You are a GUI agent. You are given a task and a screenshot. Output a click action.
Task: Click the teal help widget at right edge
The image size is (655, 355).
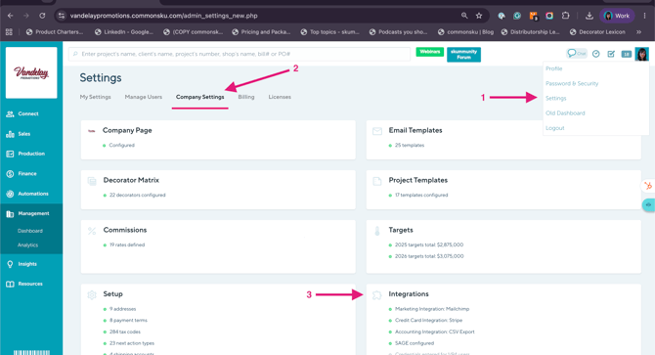tap(648, 205)
